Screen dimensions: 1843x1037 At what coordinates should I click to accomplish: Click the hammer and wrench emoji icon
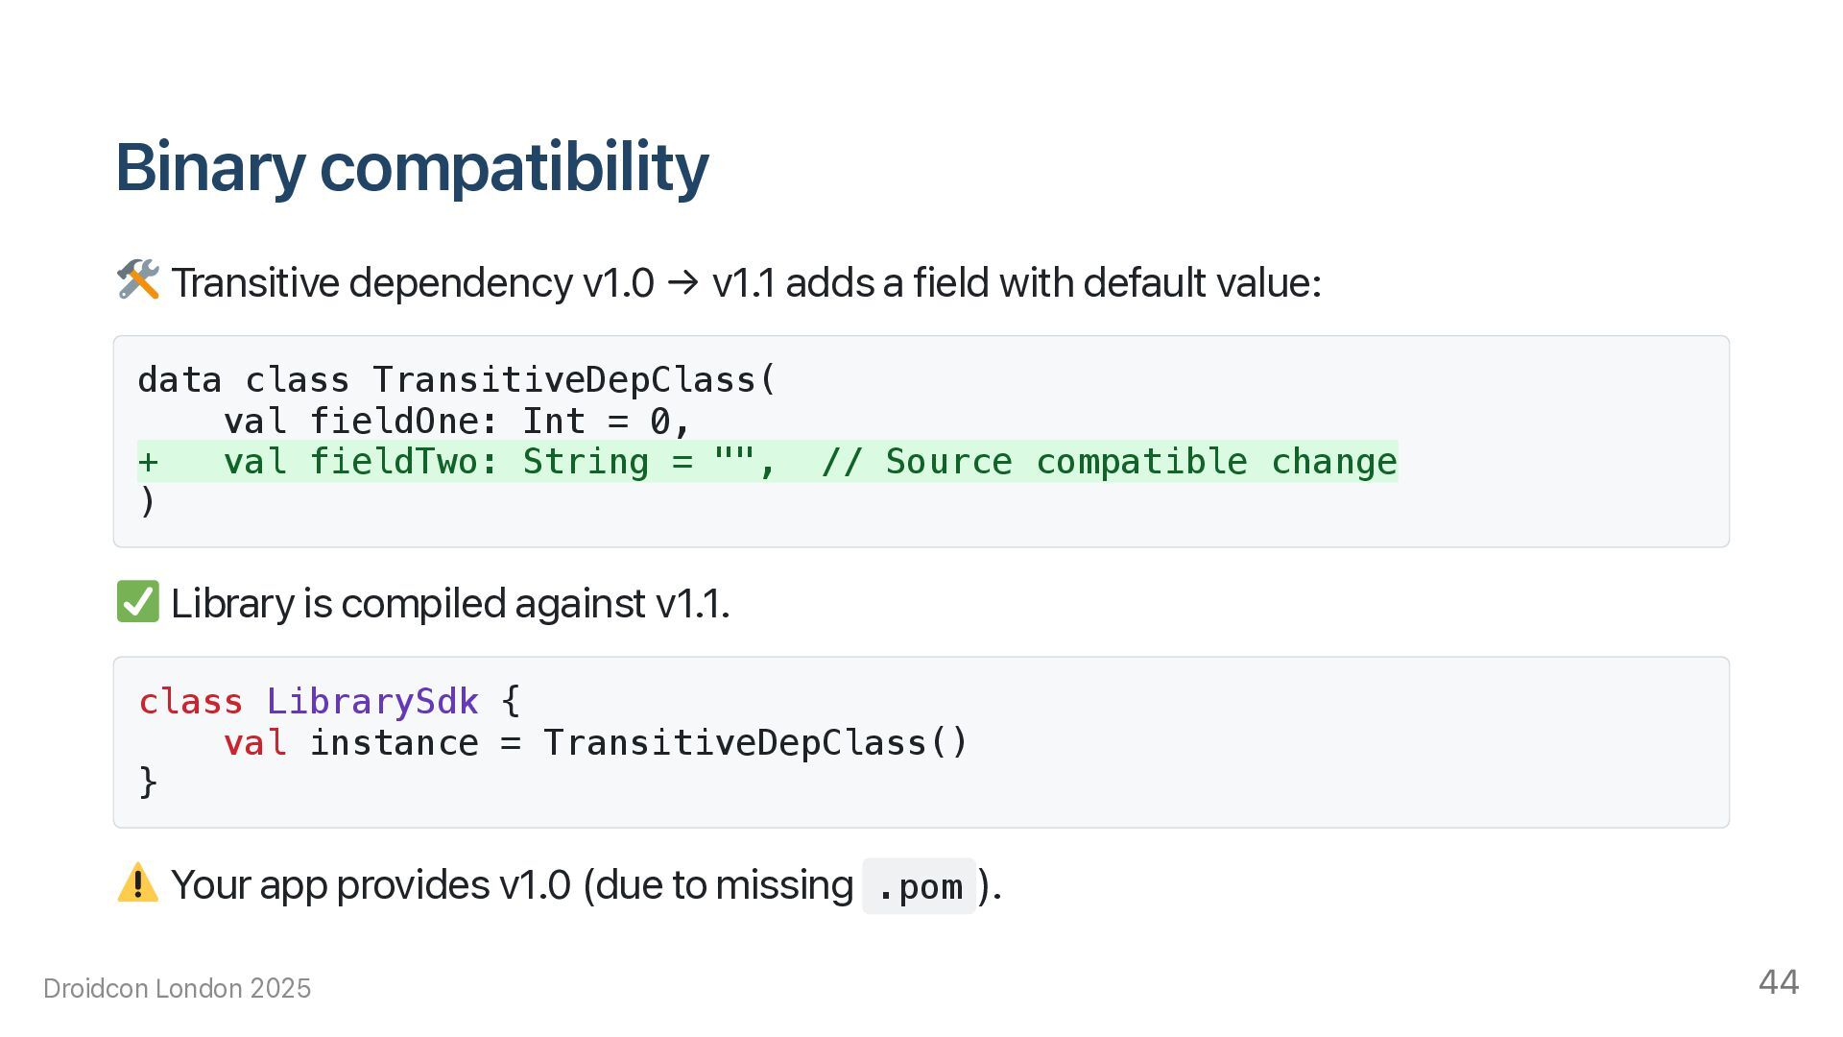(137, 281)
